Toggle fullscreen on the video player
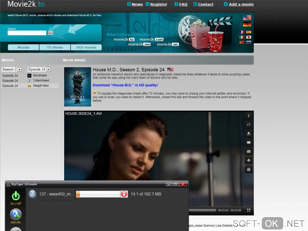 249,210
